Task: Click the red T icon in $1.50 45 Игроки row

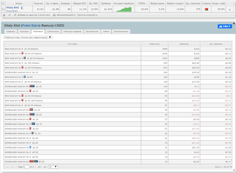Action: (23, 68)
